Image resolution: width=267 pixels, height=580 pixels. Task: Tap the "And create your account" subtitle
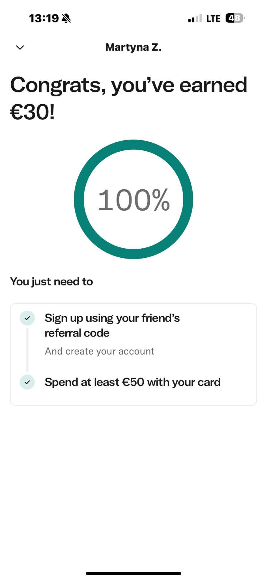(x=100, y=351)
